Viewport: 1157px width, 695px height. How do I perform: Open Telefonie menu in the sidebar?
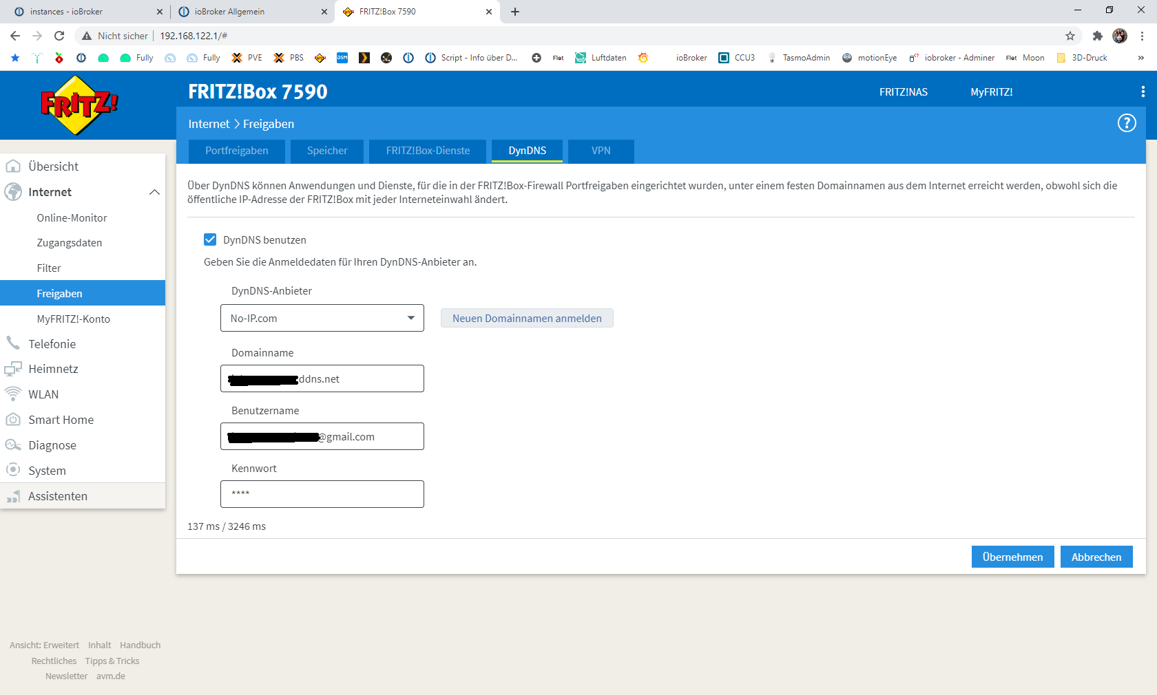tap(83, 344)
